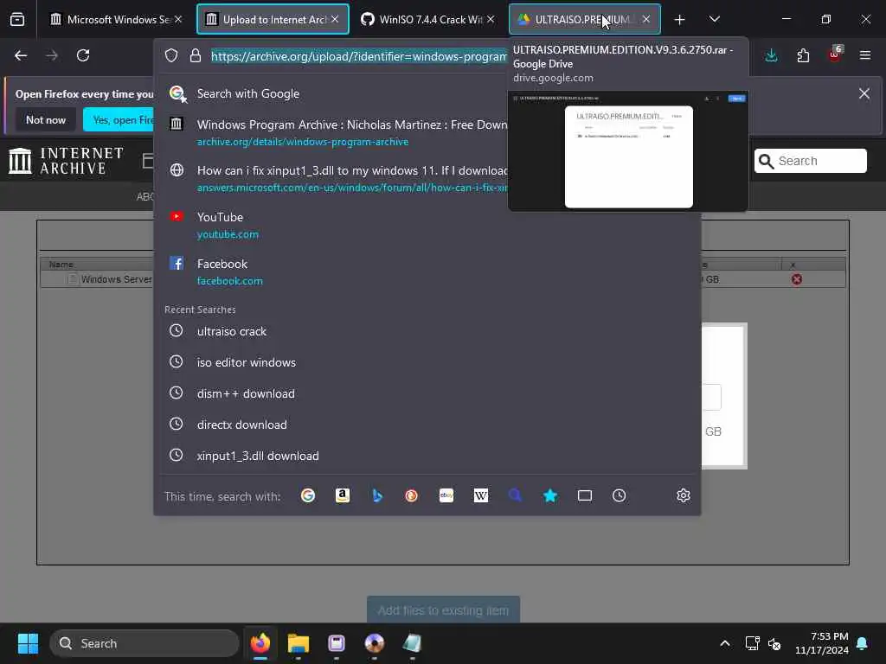This screenshot has width=886, height=664.
Task: Click the Internet Archive Search field
Action: click(810, 161)
